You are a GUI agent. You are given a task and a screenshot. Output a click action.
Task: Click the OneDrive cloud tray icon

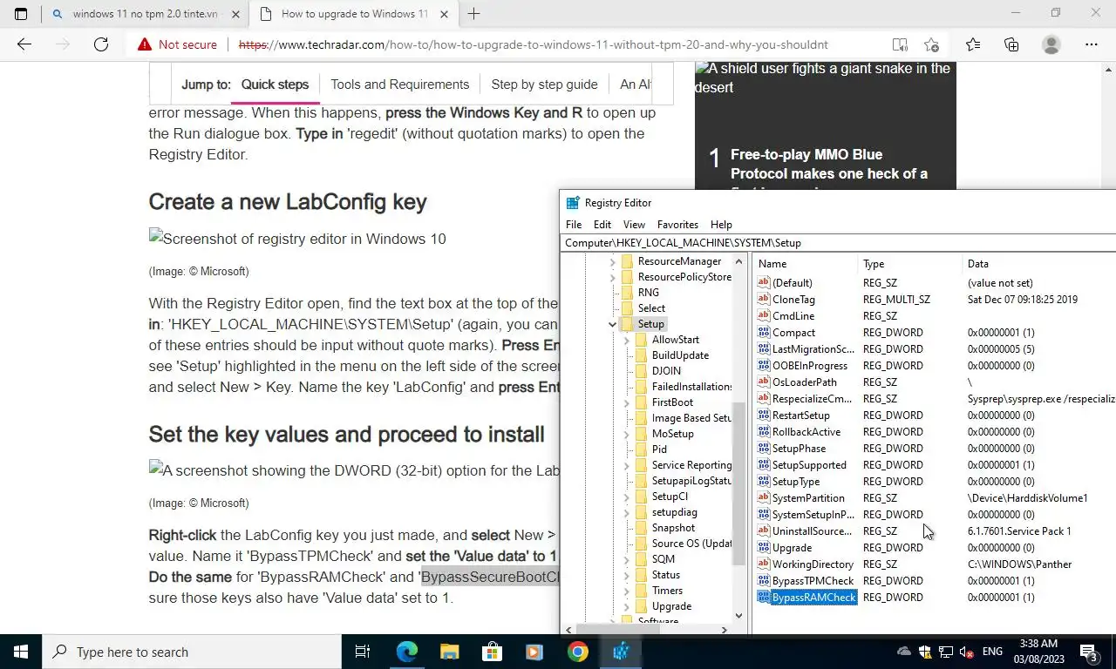pyautogui.click(x=904, y=652)
